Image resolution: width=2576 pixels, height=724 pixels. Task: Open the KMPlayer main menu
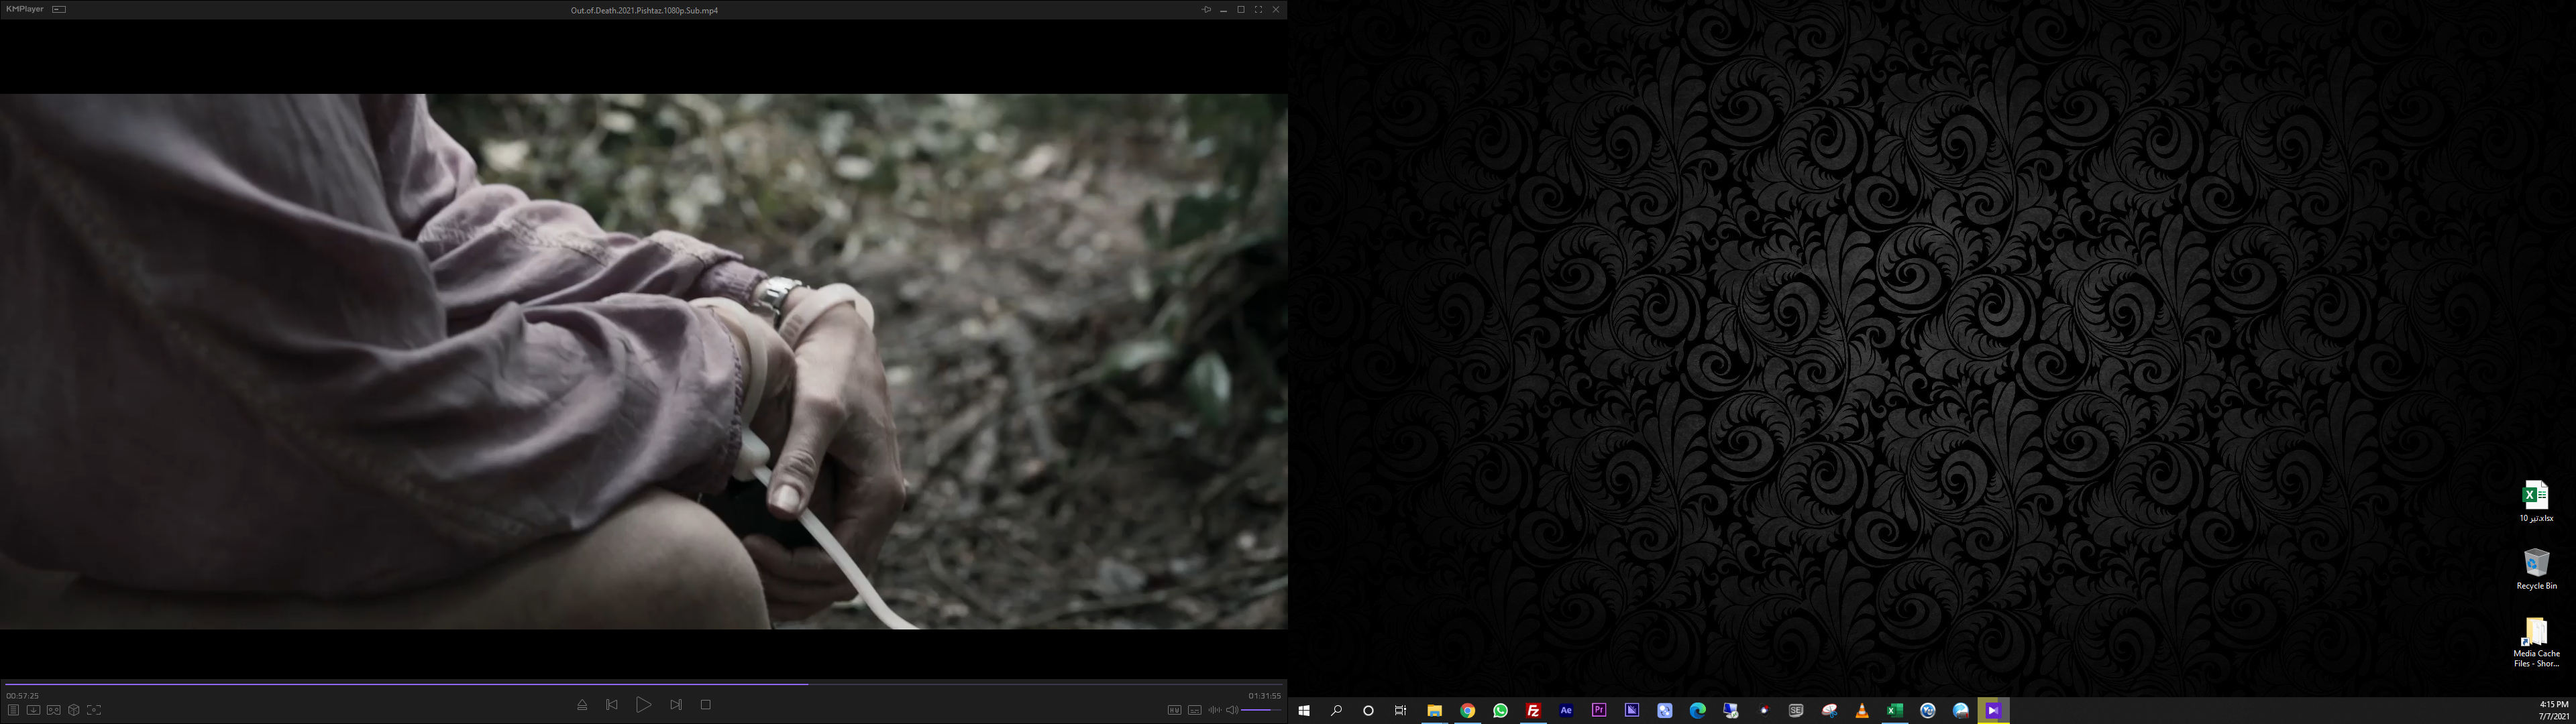point(24,9)
